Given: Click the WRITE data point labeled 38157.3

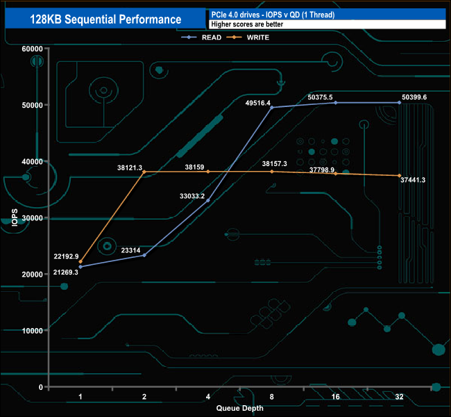Looking at the screenshot, I should click(272, 172).
